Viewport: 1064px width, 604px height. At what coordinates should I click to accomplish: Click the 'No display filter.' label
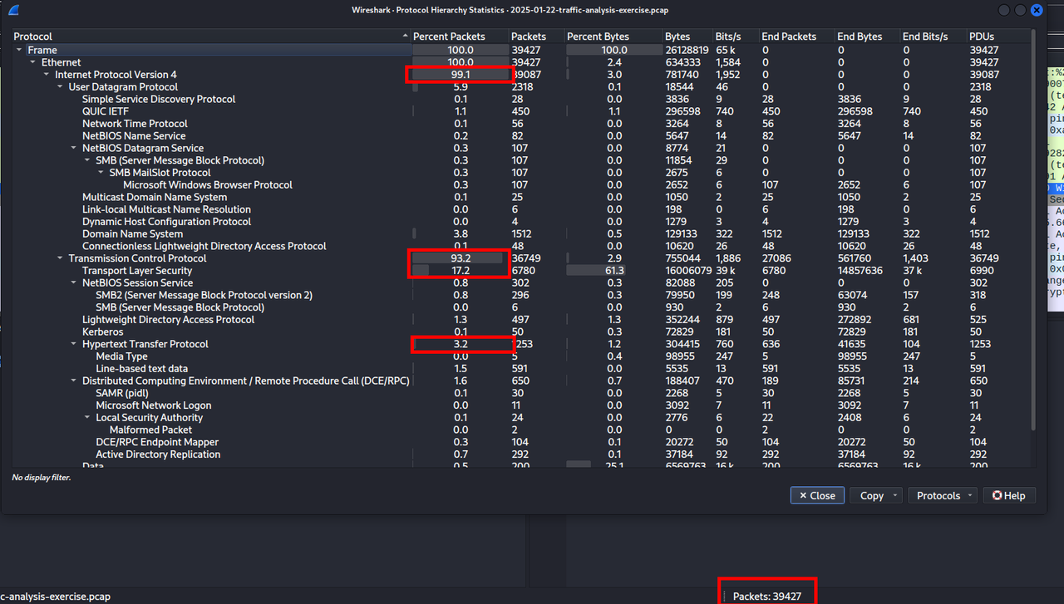point(41,478)
